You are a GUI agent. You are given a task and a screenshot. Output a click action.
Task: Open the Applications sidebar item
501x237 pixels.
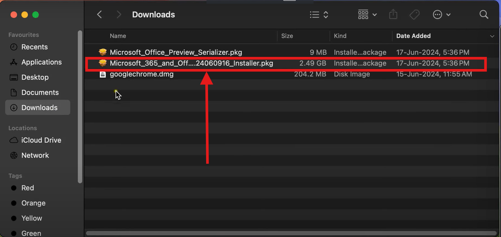(41, 62)
